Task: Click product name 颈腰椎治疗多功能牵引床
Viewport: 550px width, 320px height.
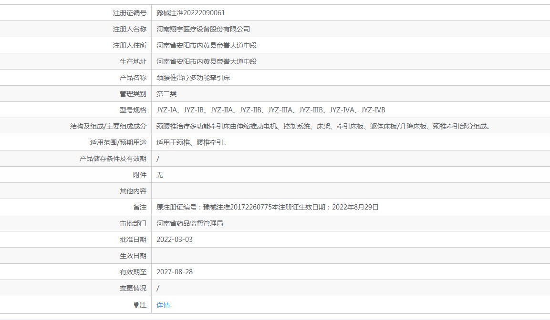Action: (x=193, y=78)
